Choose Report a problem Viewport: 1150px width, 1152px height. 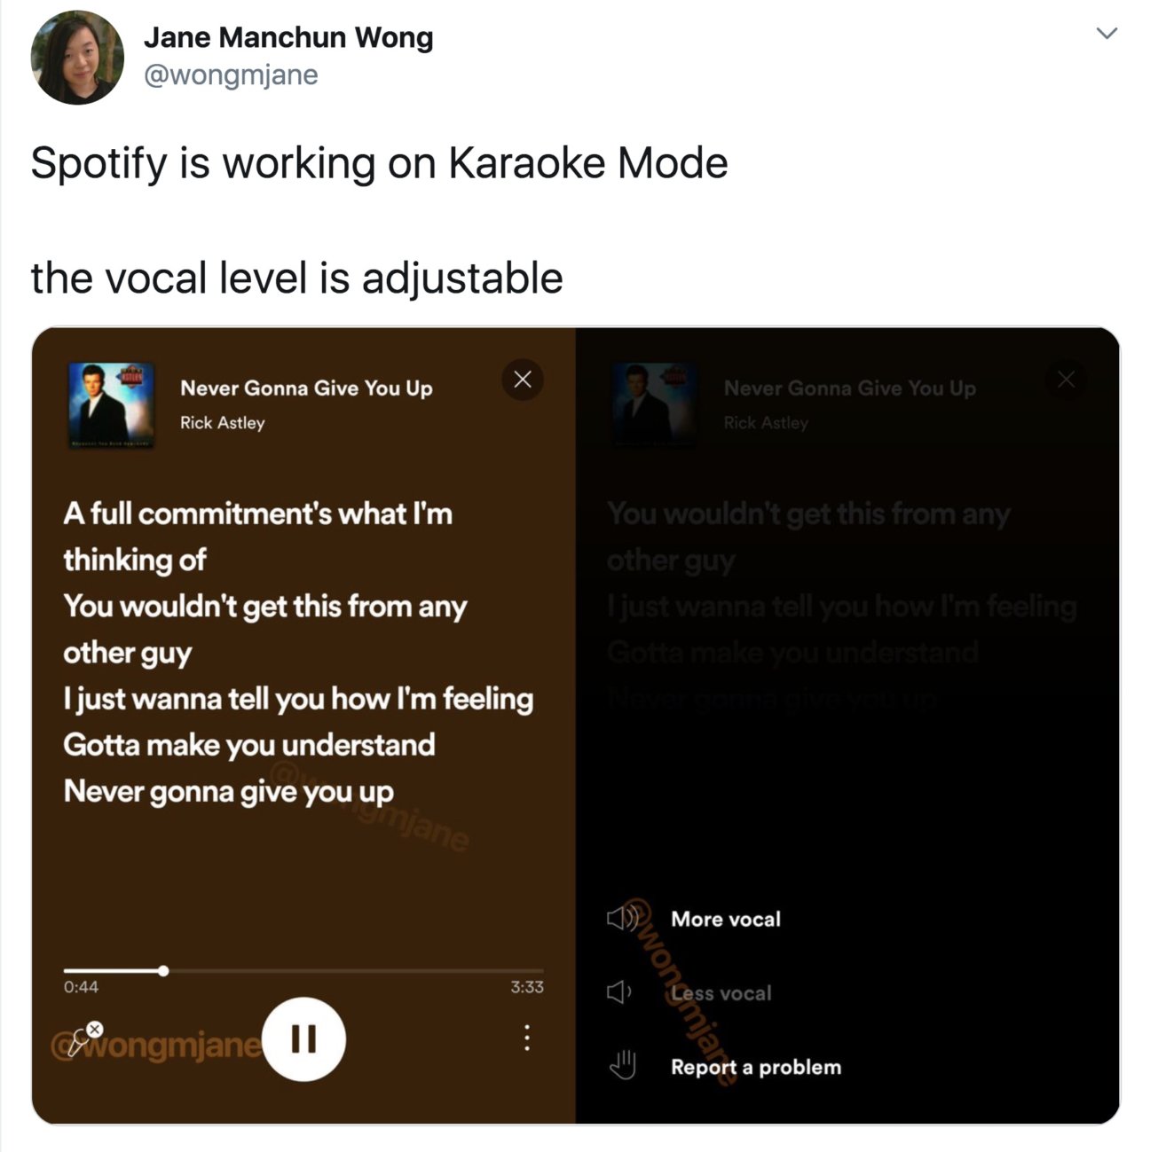click(756, 1067)
